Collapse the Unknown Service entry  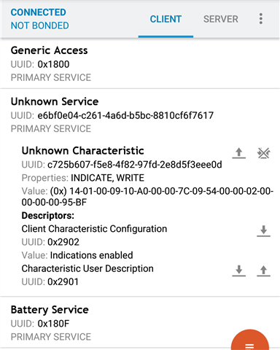click(140, 114)
